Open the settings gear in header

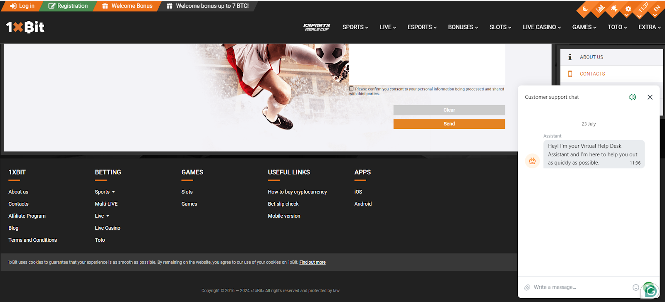[628, 9]
